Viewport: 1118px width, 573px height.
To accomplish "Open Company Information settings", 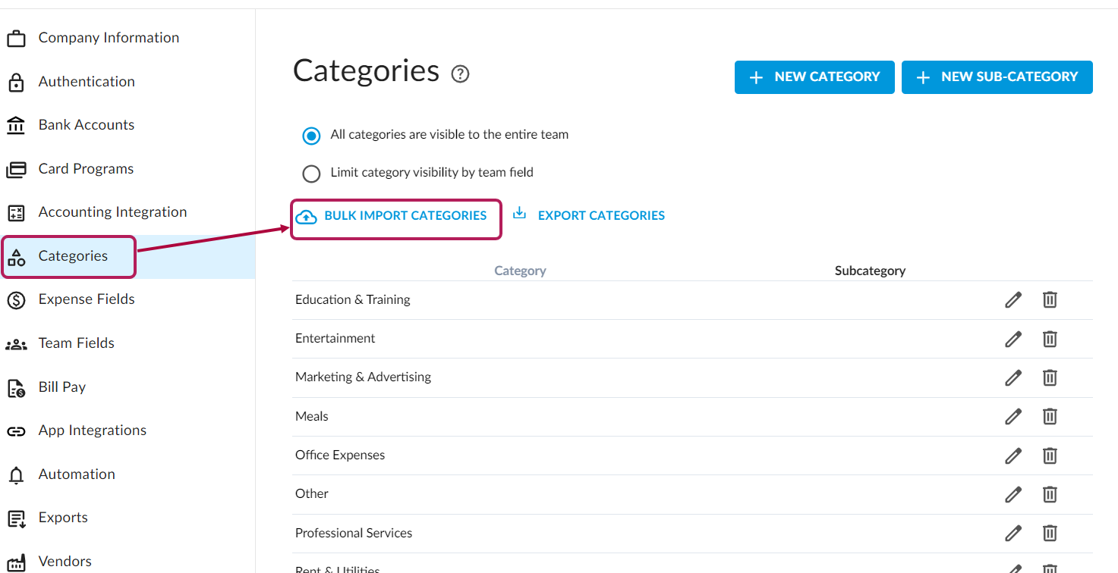I will point(109,38).
